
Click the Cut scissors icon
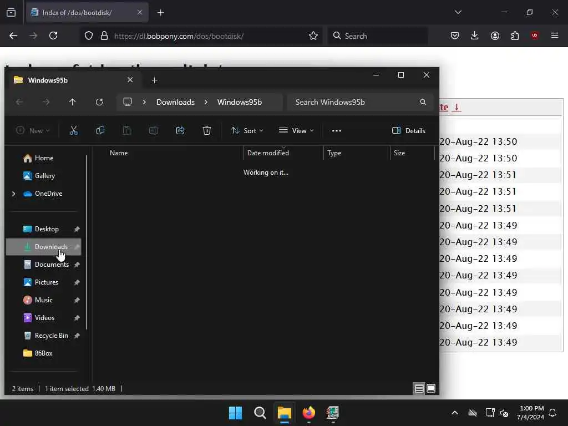pyautogui.click(x=74, y=130)
